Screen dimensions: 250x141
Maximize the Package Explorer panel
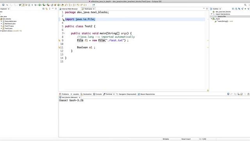coord(56,9)
